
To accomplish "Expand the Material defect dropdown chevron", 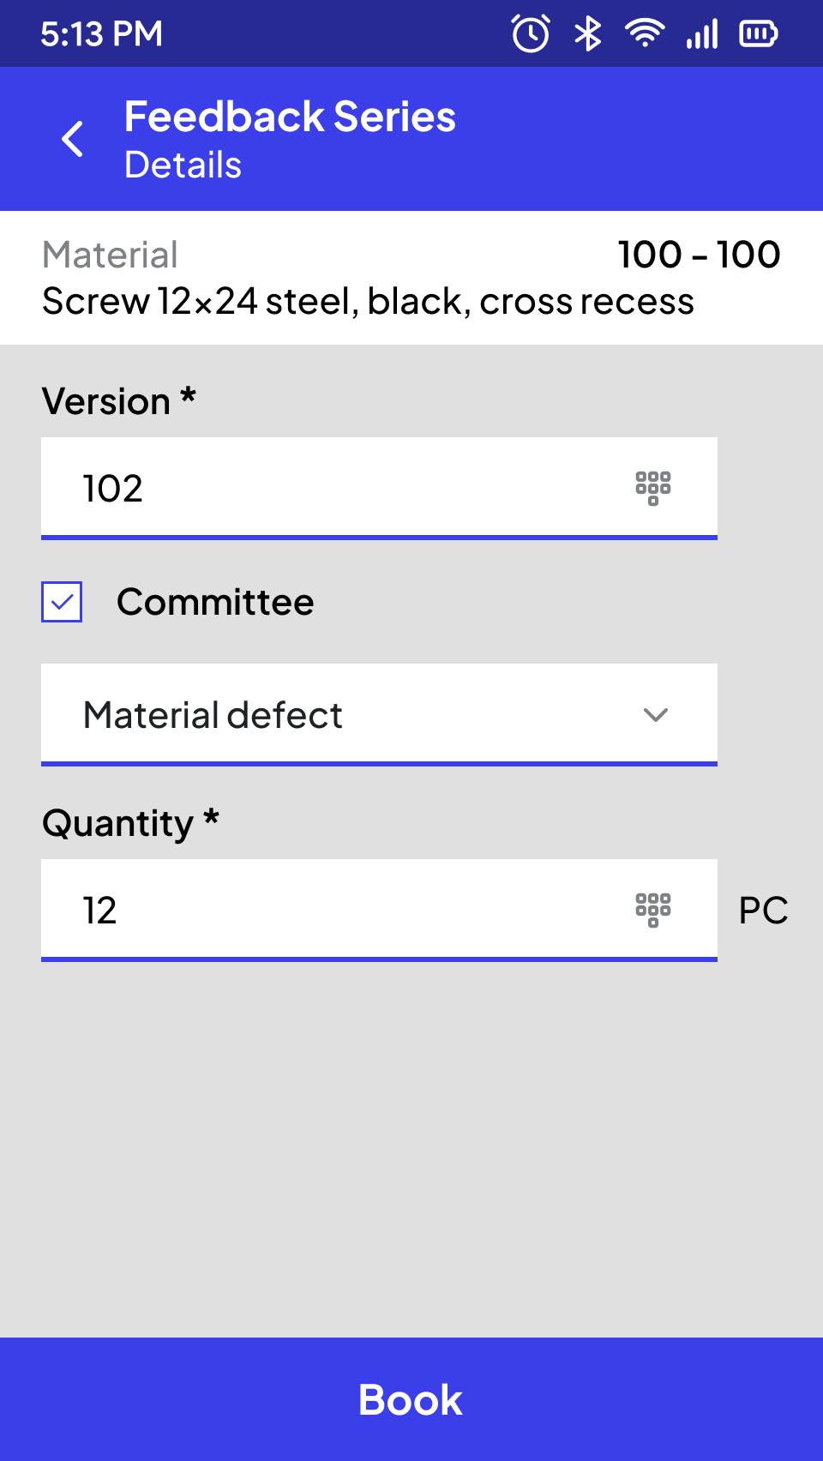I will pyautogui.click(x=656, y=715).
